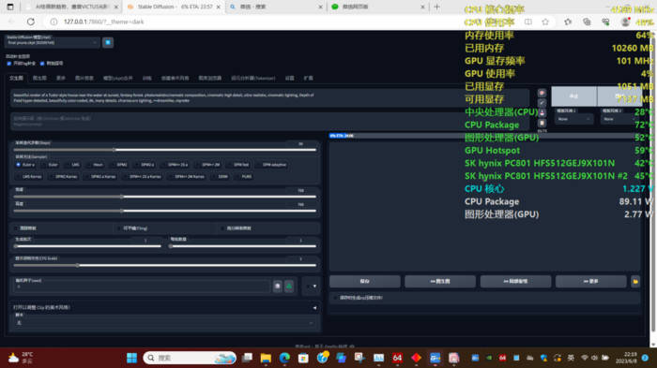657x368 pixels.
Task: Open the Tokenizer tab
Action: pos(253,79)
